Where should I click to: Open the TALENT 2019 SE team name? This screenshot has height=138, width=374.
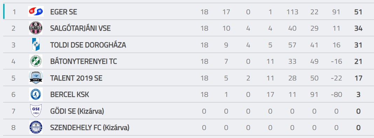(x=76, y=78)
